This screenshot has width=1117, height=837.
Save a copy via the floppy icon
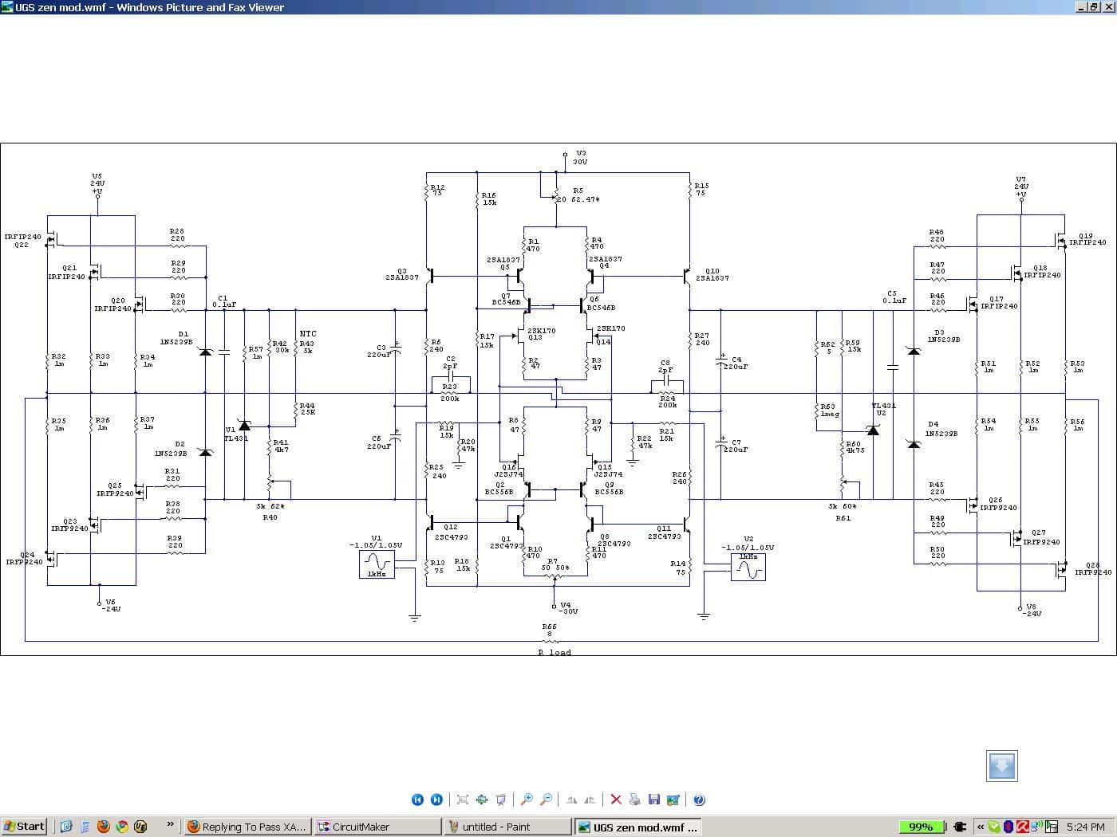(x=654, y=800)
